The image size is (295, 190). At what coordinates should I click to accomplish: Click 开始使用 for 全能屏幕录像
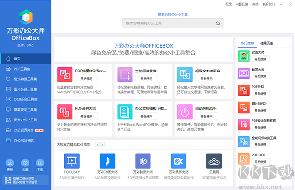point(147,79)
